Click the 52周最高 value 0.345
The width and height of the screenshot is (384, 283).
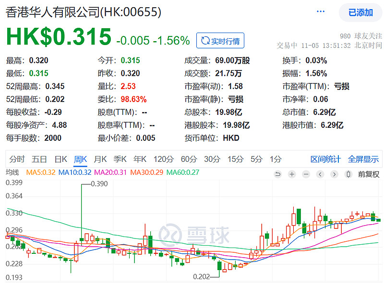(x=55, y=86)
